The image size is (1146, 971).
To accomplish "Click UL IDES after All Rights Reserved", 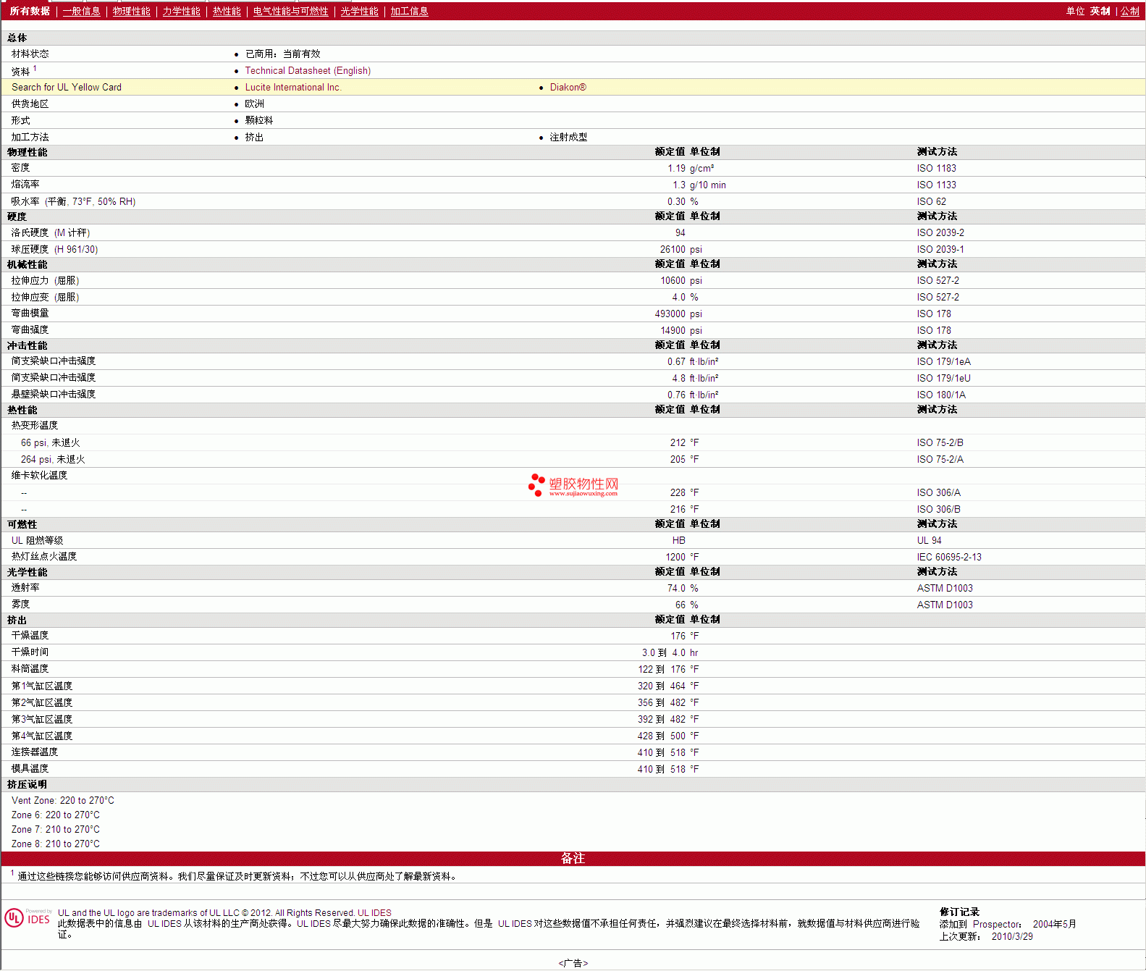I will tap(374, 913).
